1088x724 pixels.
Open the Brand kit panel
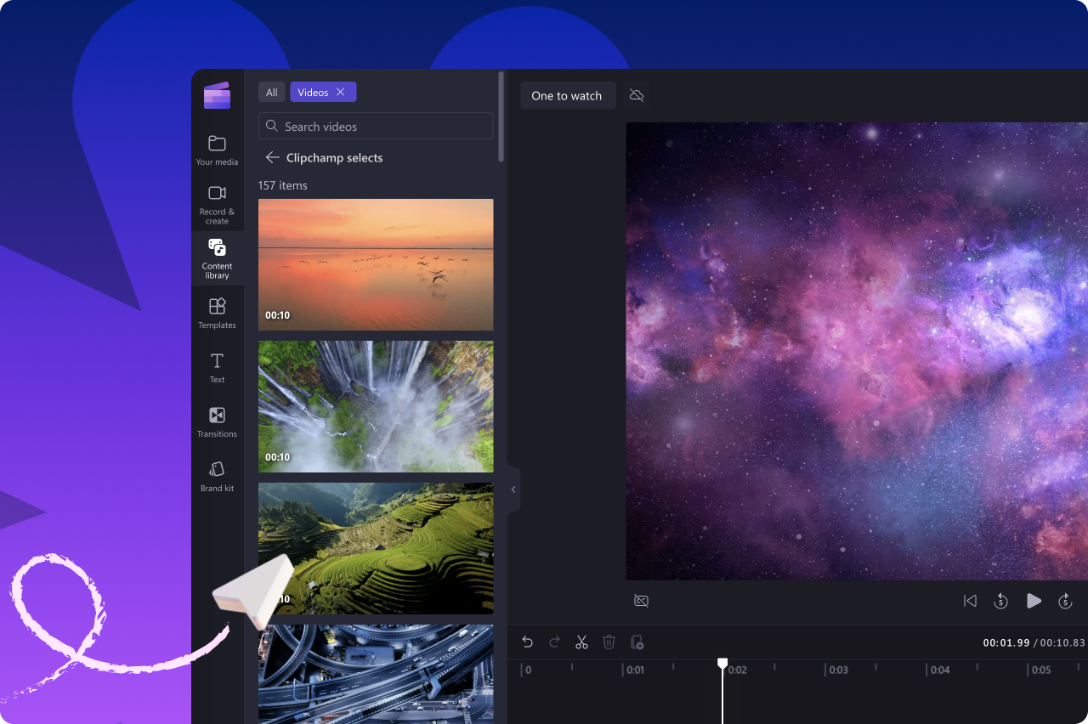217,475
